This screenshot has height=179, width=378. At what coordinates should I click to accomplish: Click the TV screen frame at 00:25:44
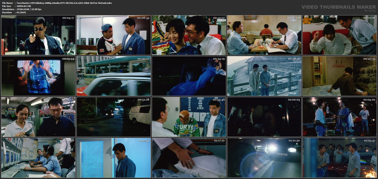coord(38,76)
